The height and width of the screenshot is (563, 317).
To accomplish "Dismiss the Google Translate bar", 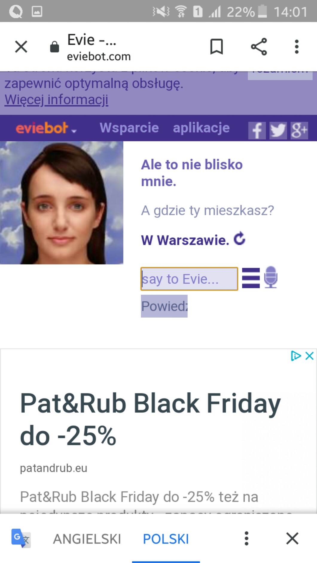I will [x=292, y=538].
